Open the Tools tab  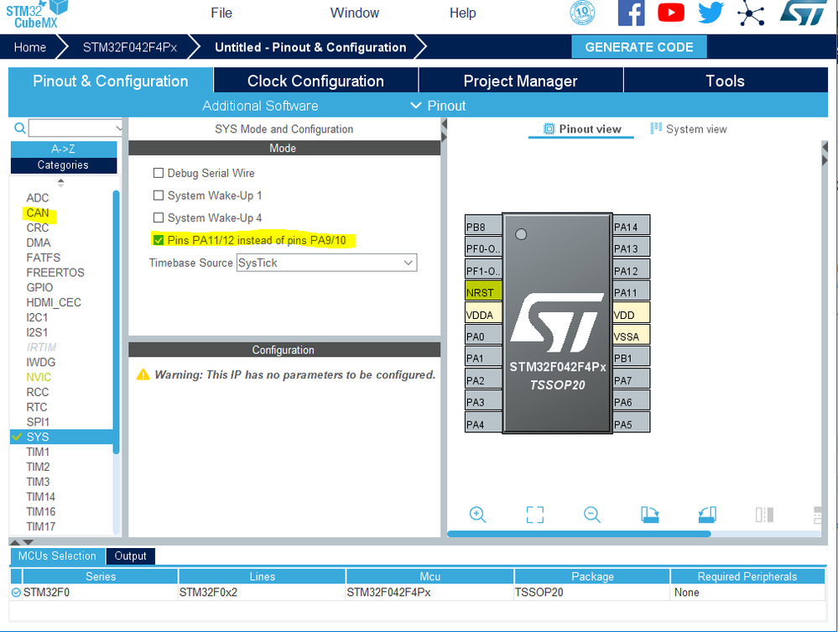coord(726,81)
